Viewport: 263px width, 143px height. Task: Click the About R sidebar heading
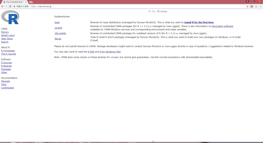5,47
